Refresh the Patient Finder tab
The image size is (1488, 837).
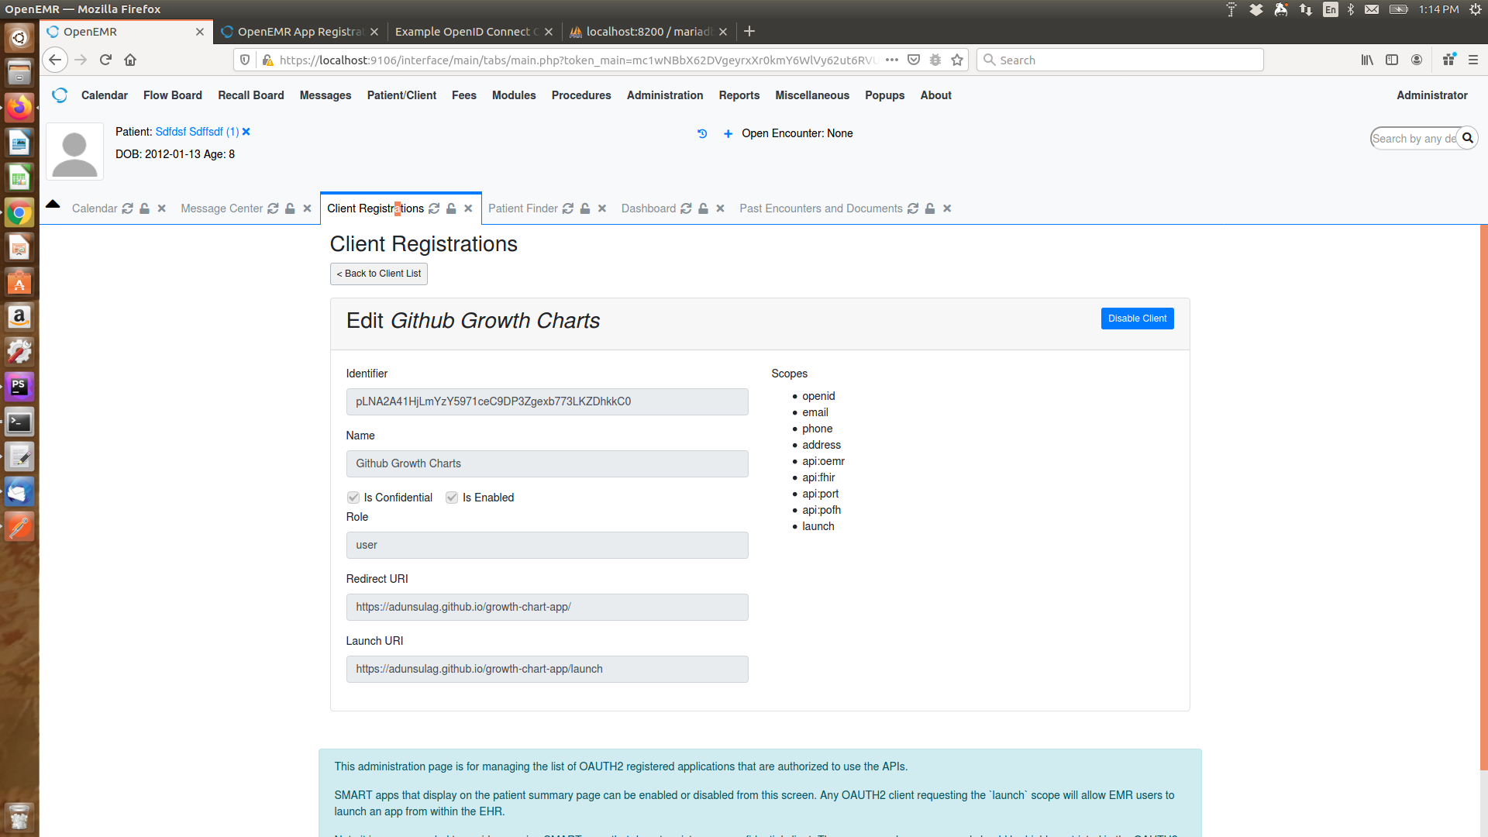coord(569,208)
